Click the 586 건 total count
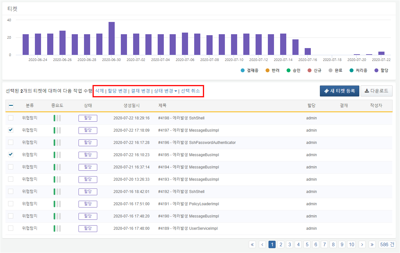 [387, 245]
